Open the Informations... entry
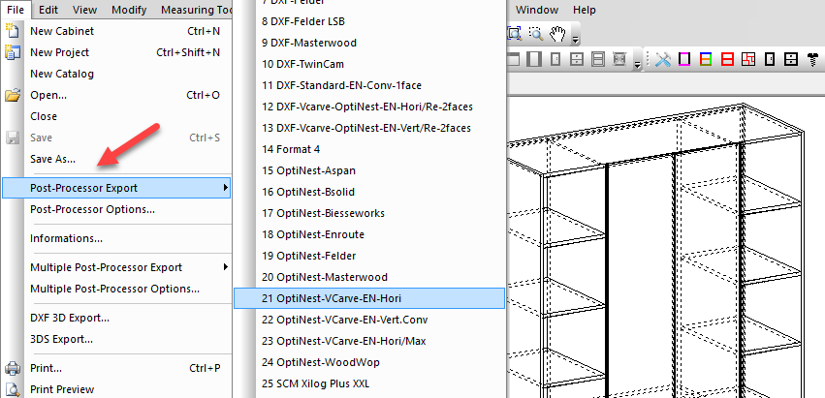 pyautogui.click(x=116, y=238)
